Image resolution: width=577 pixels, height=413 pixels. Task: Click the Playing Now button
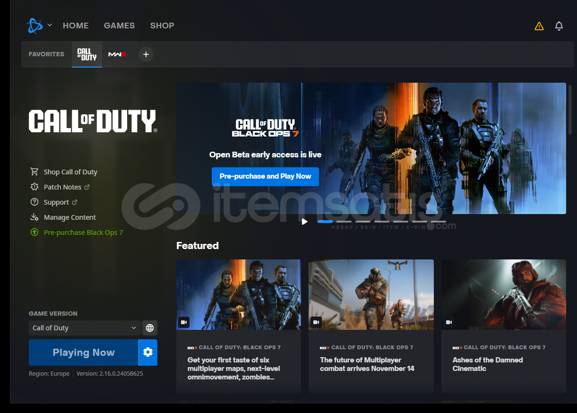click(84, 353)
